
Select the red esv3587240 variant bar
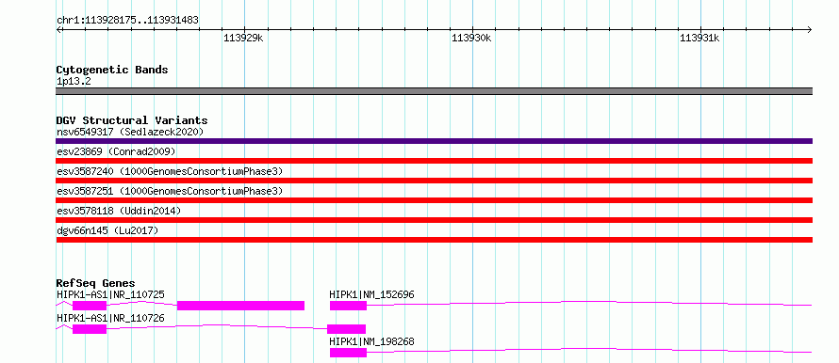point(434,181)
